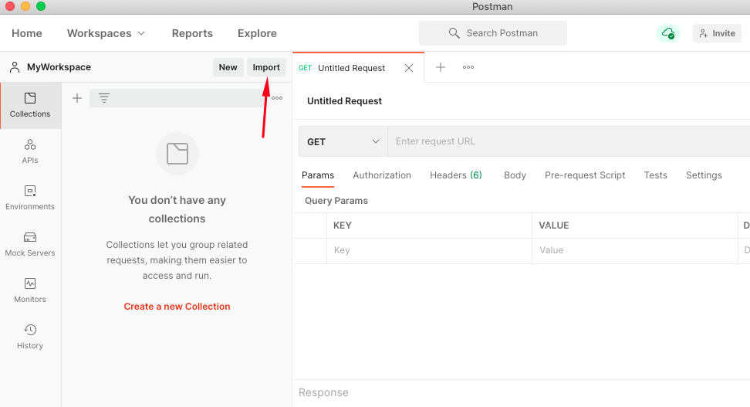Open the History sidebar panel
The height and width of the screenshot is (407, 750).
pyautogui.click(x=30, y=337)
